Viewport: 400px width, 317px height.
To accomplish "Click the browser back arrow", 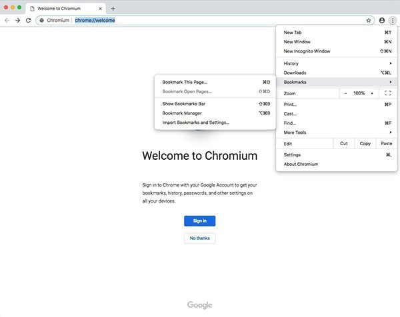I will (x=7, y=21).
